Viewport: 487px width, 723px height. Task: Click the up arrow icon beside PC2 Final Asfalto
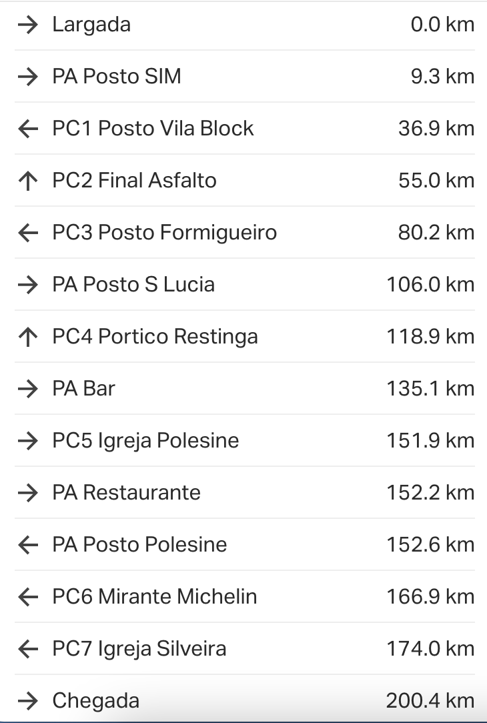pos(27,181)
